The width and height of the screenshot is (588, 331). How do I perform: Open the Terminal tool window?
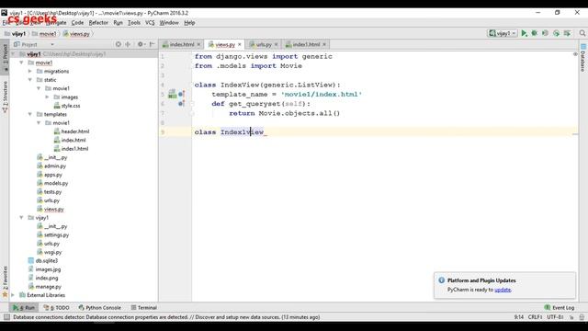(x=144, y=307)
